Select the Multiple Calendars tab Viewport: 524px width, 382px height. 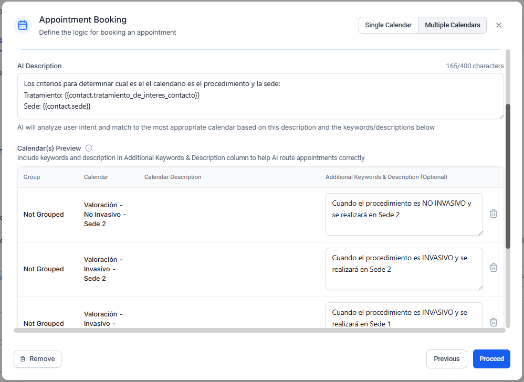tap(452, 25)
